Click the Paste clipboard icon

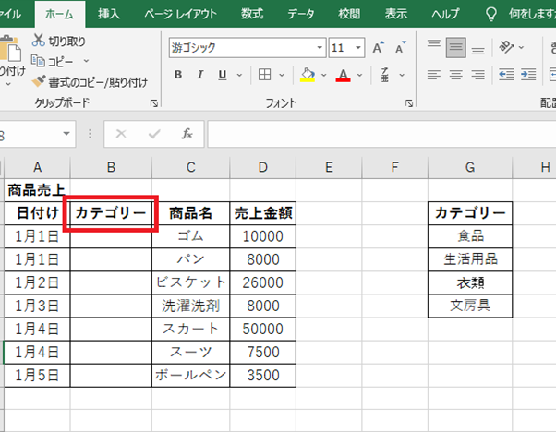(10, 48)
